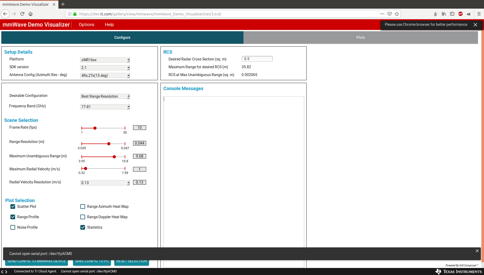Open the Desirable Configuration dropdown
This screenshot has width=484, height=275.
[105, 96]
